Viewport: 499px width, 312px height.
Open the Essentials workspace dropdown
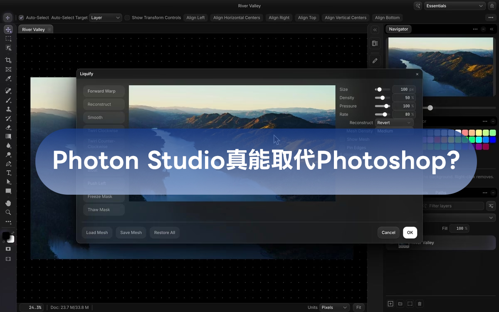coord(455,6)
